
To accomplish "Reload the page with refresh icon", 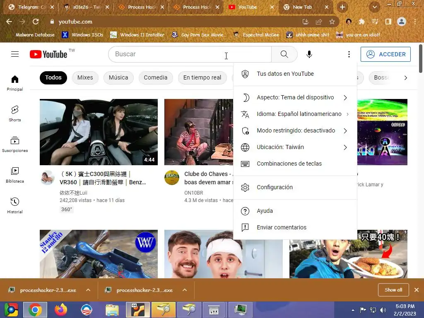I will (x=36, y=22).
